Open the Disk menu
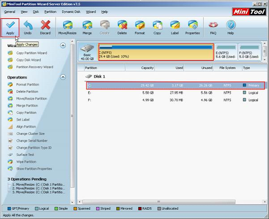Screen dimensions: 269x219 coord(36,12)
